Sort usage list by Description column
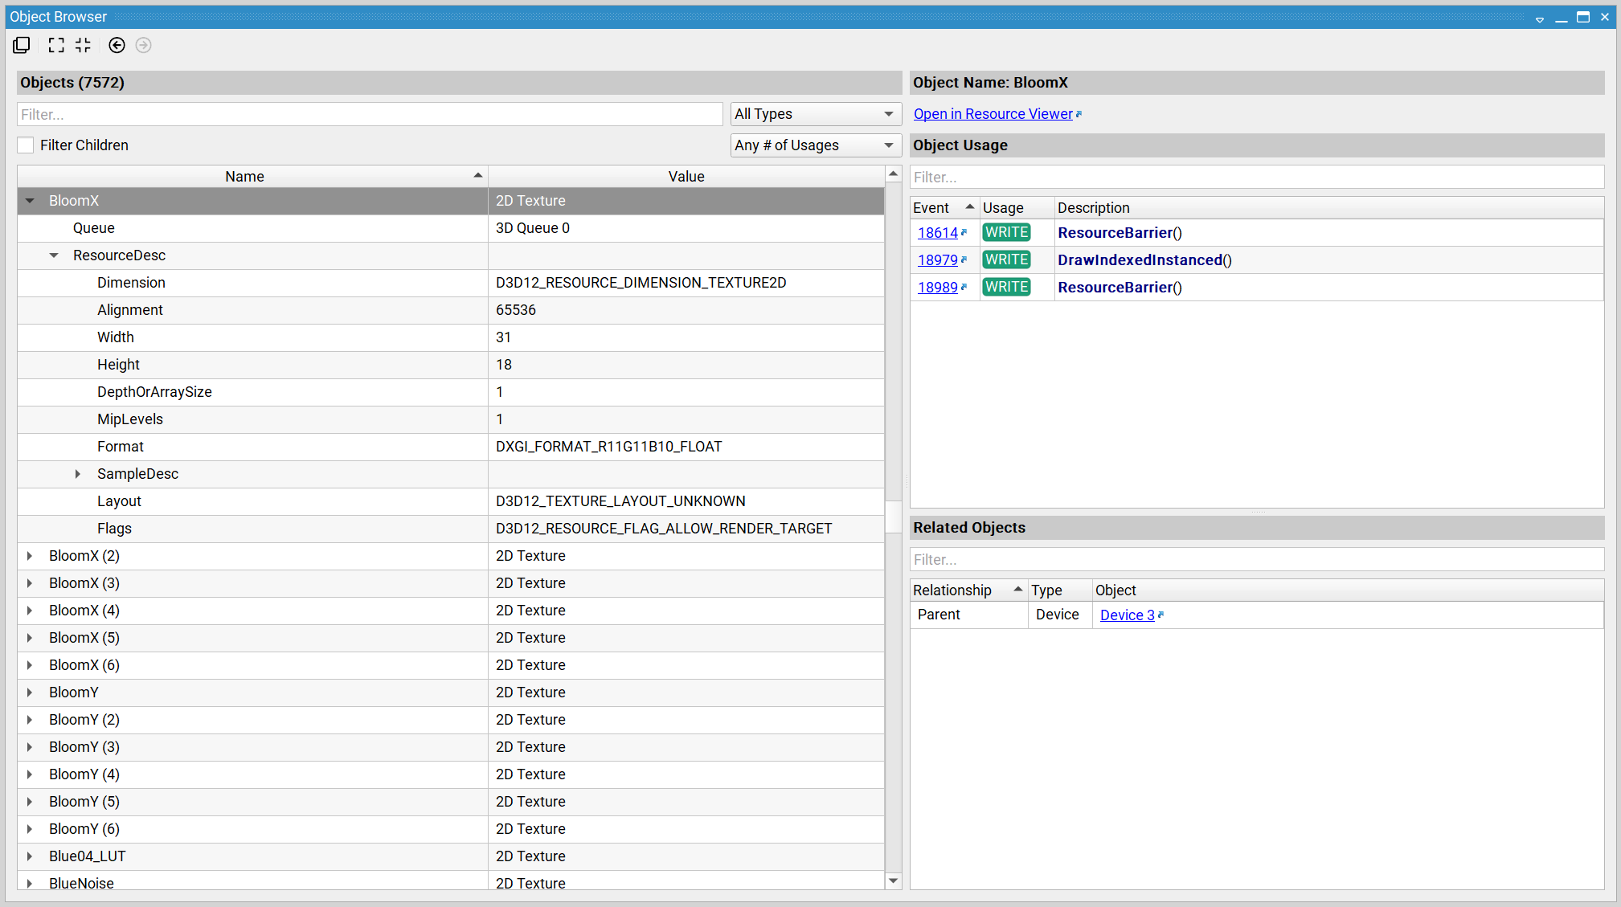 (x=1093, y=208)
